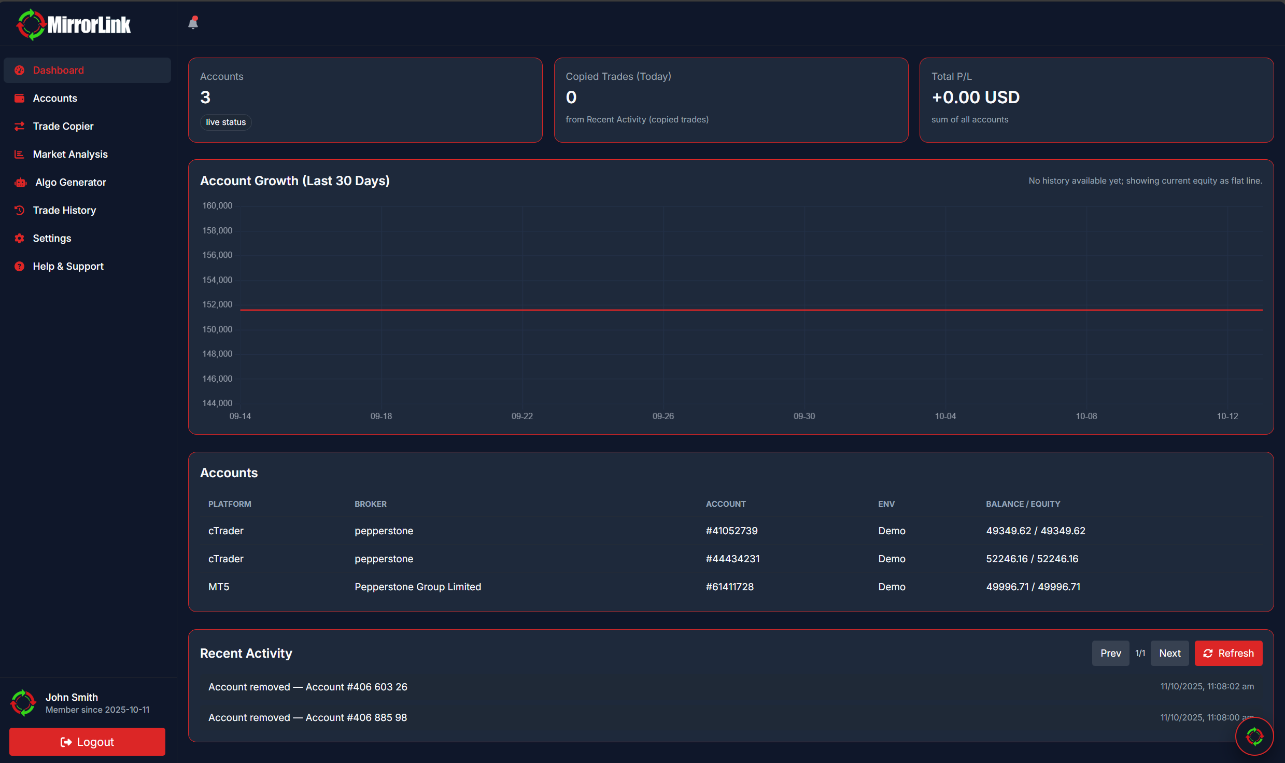Click the notification bell icon
The height and width of the screenshot is (763, 1285).
(193, 22)
